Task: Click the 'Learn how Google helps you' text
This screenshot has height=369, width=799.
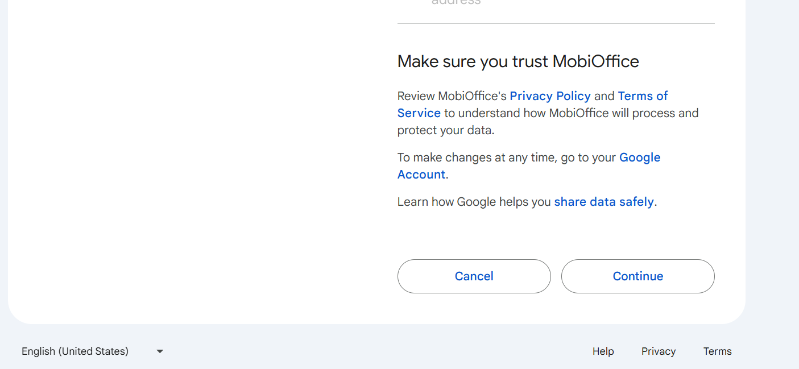Action: pyautogui.click(x=474, y=202)
